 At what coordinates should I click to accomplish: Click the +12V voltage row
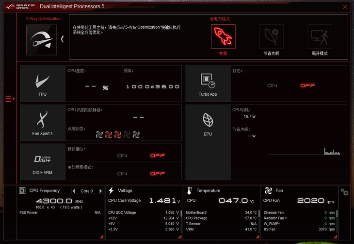[x=144, y=218]
